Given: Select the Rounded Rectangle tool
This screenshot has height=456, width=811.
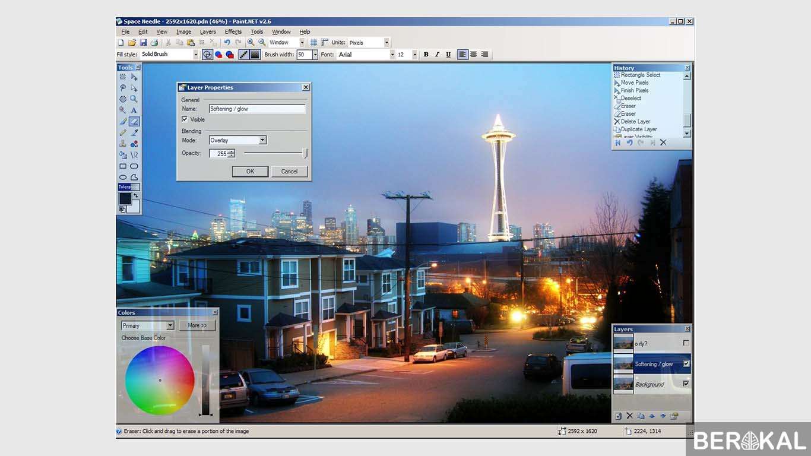Looking at the screenshot, I should (134, 166).
